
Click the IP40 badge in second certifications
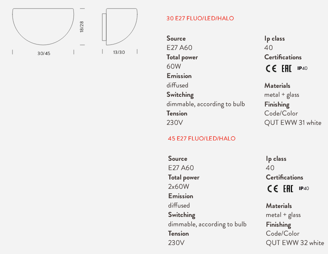pos(304,188)
